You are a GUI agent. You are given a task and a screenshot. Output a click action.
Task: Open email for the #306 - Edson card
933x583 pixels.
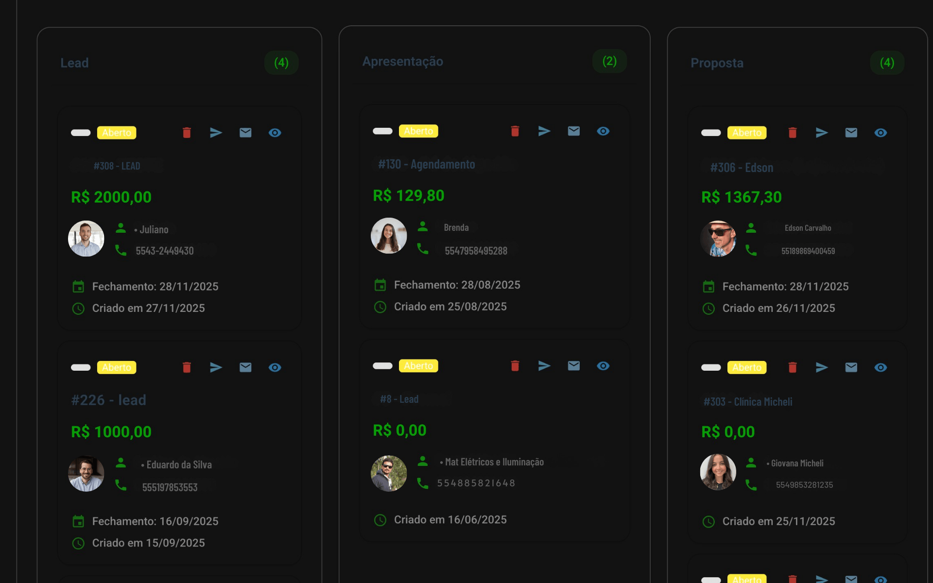851,132
